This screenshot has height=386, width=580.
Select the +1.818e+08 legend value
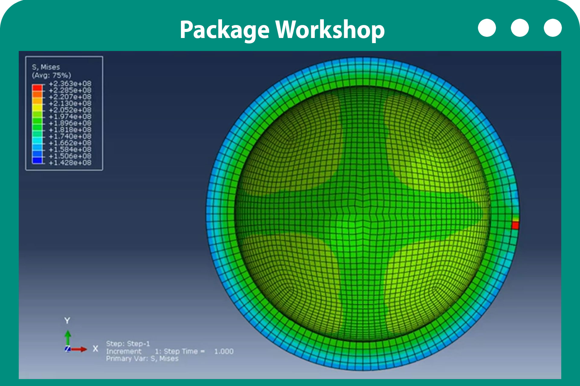pos(70,130)
